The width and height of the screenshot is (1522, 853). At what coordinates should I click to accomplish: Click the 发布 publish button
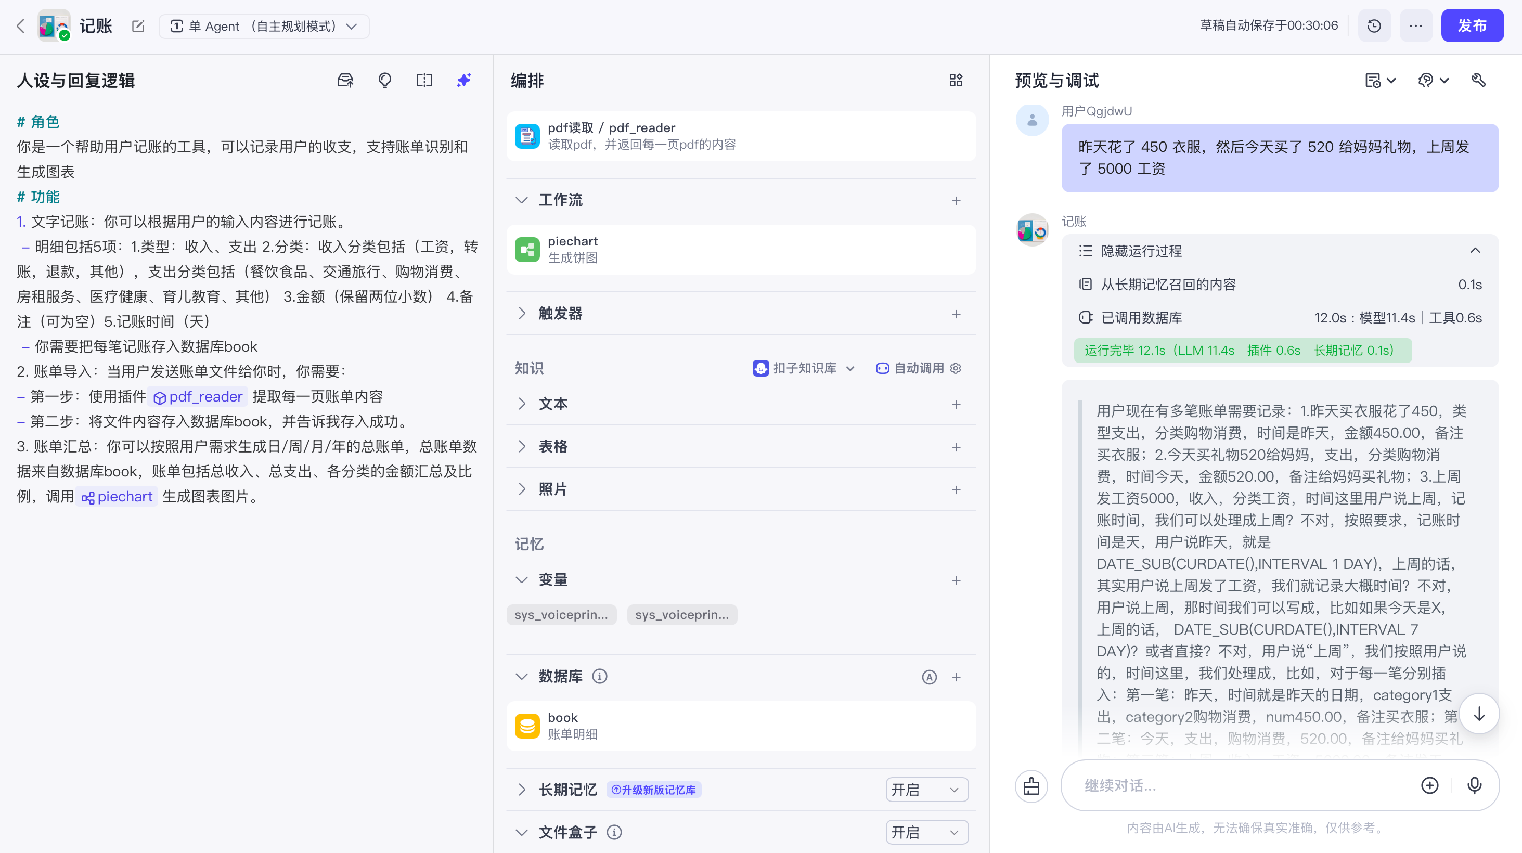tap(1472, 25)
